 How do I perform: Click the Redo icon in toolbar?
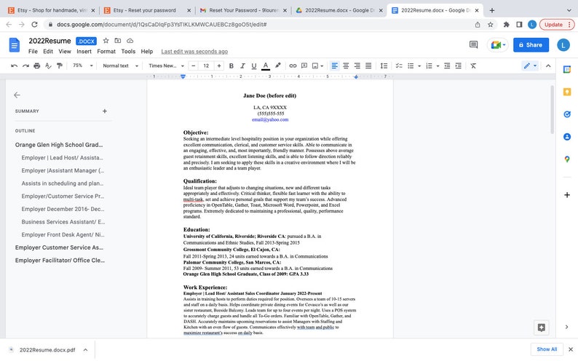point(25,66)
